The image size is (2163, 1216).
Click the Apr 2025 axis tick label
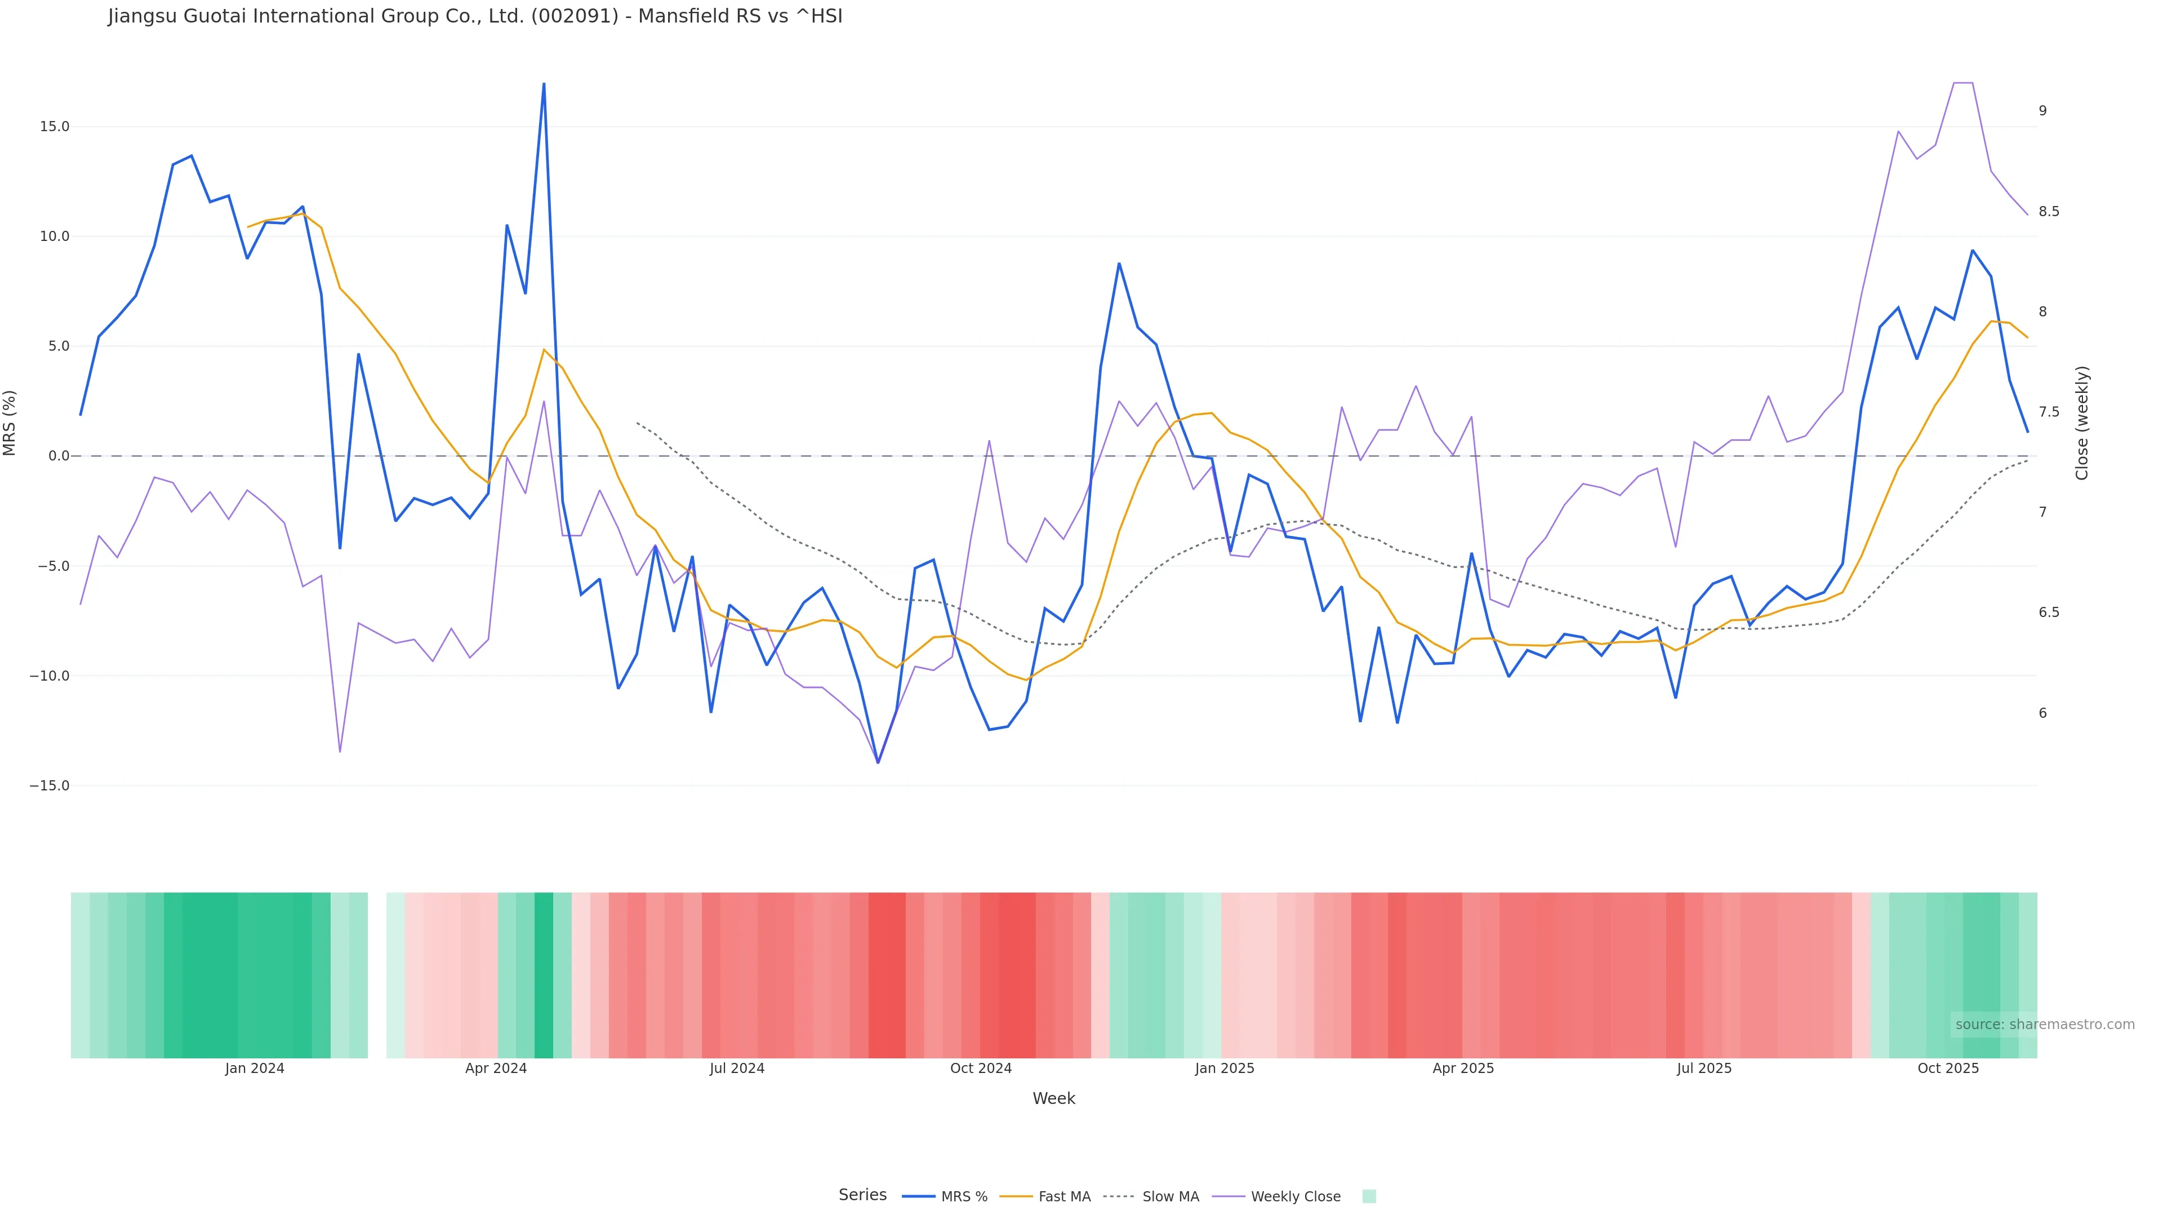(x=1463, y=1069)
